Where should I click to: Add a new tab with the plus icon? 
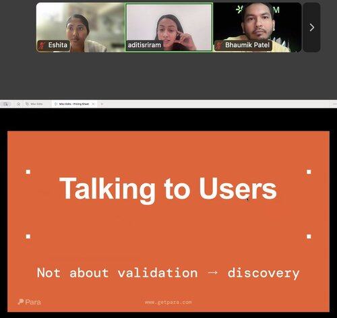click(102, 104)
